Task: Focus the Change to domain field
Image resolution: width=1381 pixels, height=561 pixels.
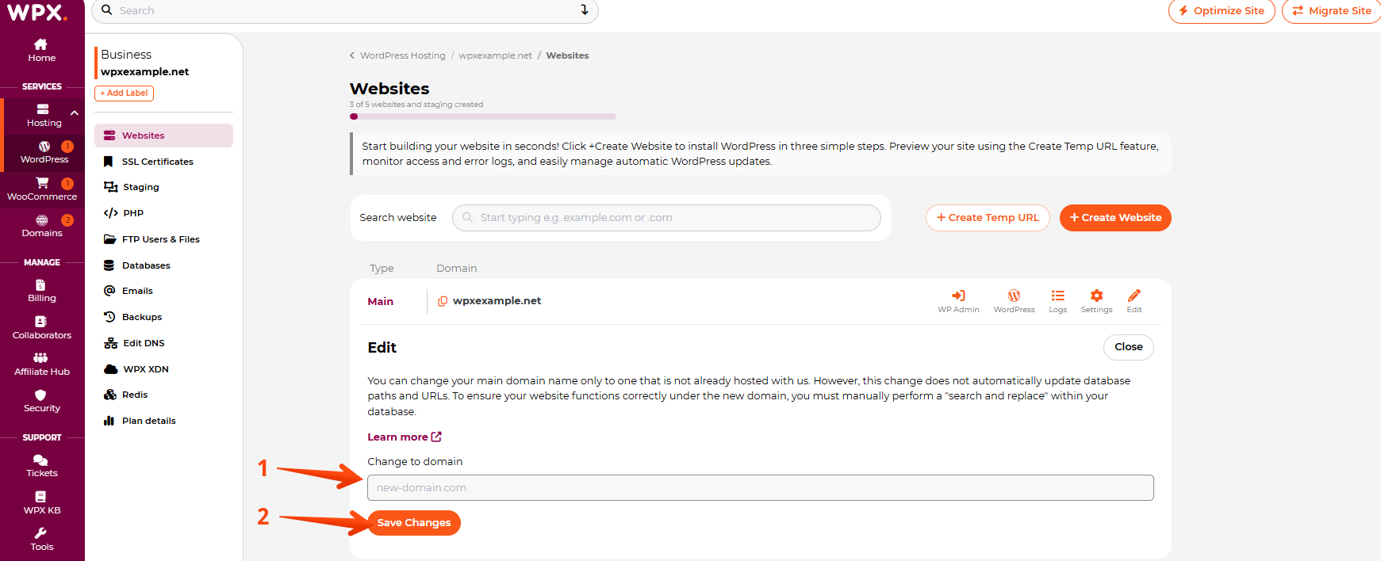Action: pyautogui.click(x=761, y=487)
